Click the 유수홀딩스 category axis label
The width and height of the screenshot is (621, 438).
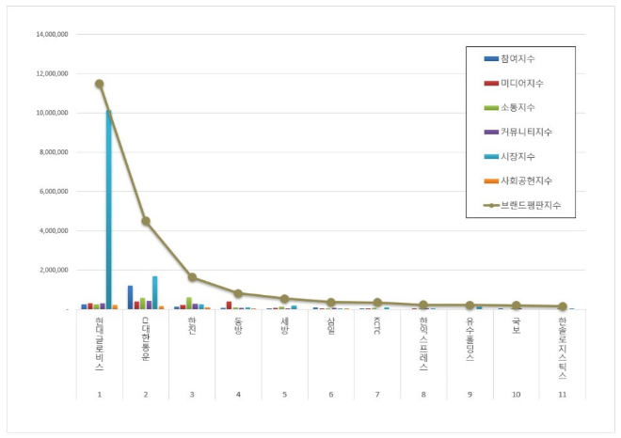[470, 340]
